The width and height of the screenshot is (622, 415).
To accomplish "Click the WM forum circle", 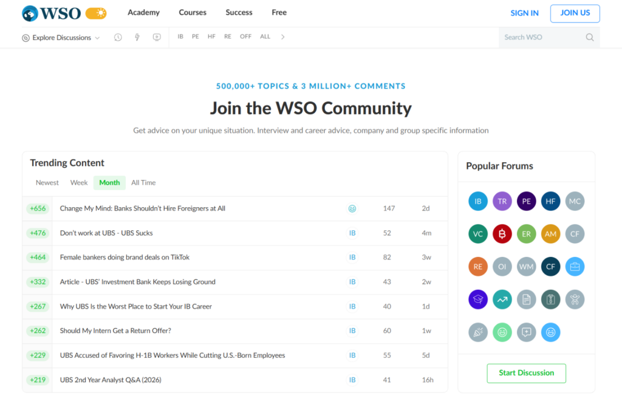I will (x=527, y=267).
